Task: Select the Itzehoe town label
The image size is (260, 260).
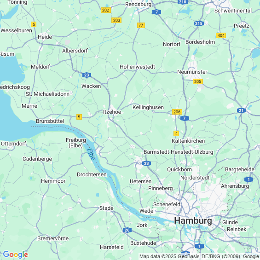Action: [112, 112]
